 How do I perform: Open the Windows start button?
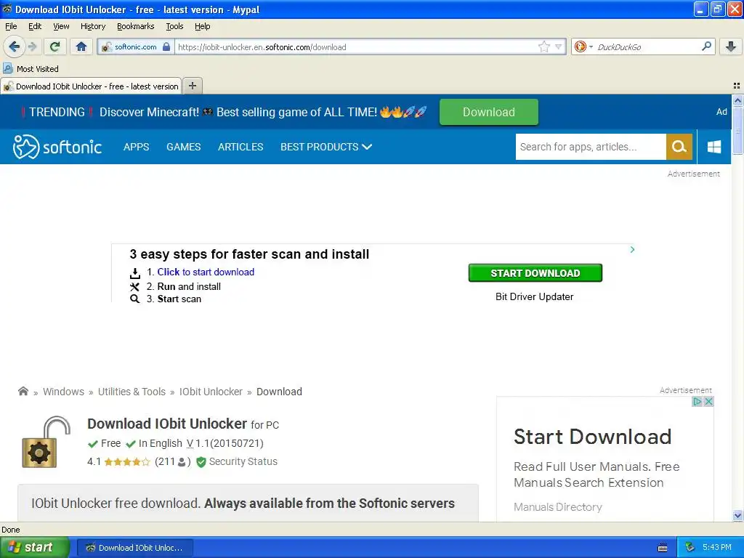click(35, 547)
